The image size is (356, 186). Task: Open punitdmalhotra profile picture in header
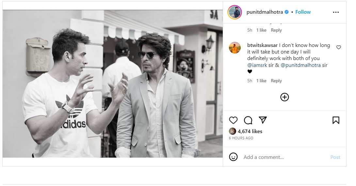point(235,12)
